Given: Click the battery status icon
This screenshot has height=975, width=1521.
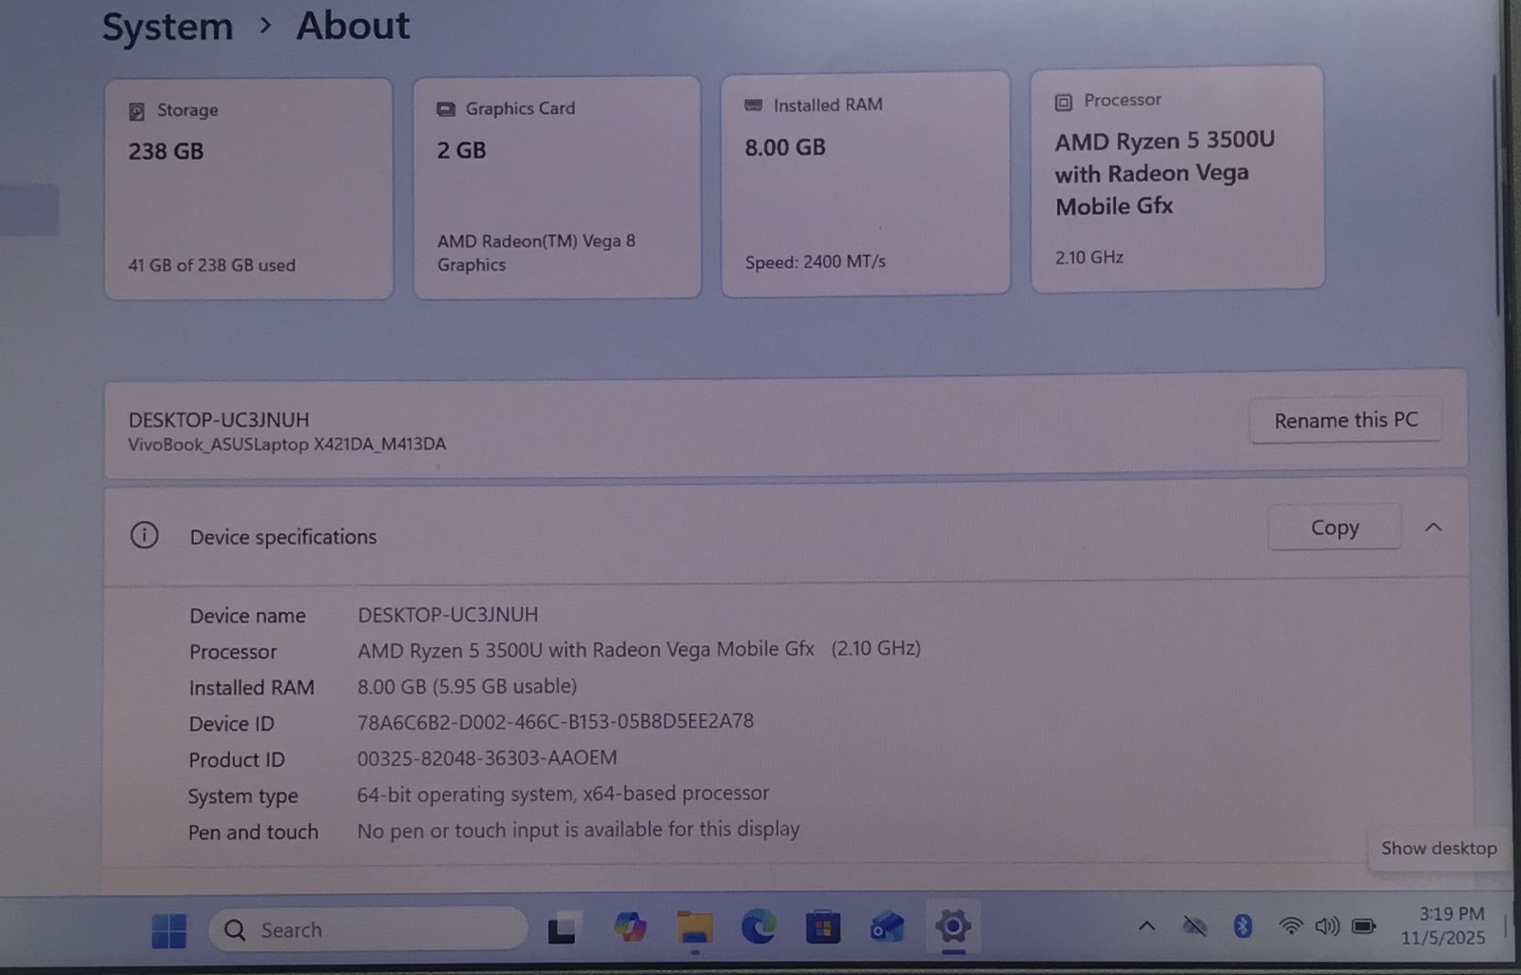Looking at the screenshot, I should pos(1364,926).
